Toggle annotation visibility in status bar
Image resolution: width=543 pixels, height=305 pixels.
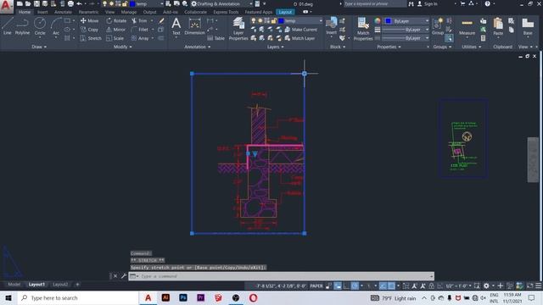coord(414,286)
